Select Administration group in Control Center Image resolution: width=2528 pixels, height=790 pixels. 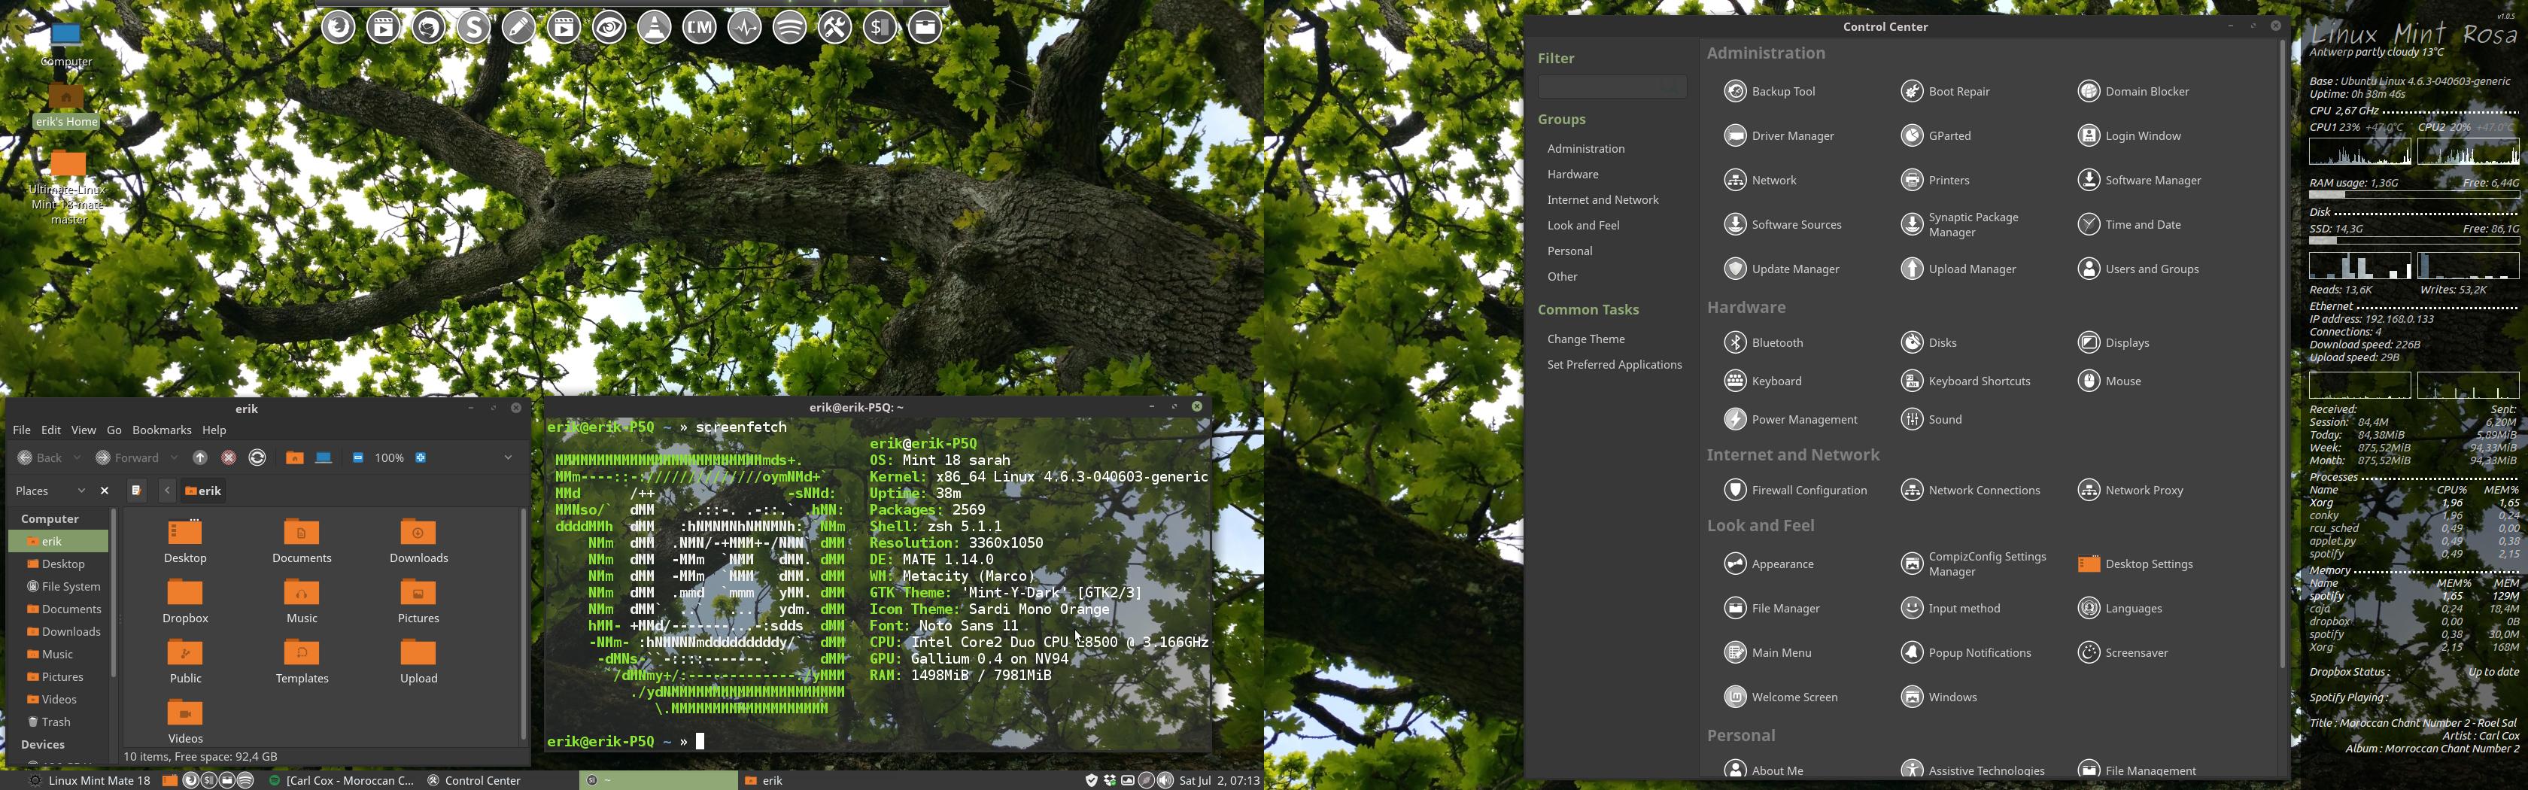pos(1586,149)
